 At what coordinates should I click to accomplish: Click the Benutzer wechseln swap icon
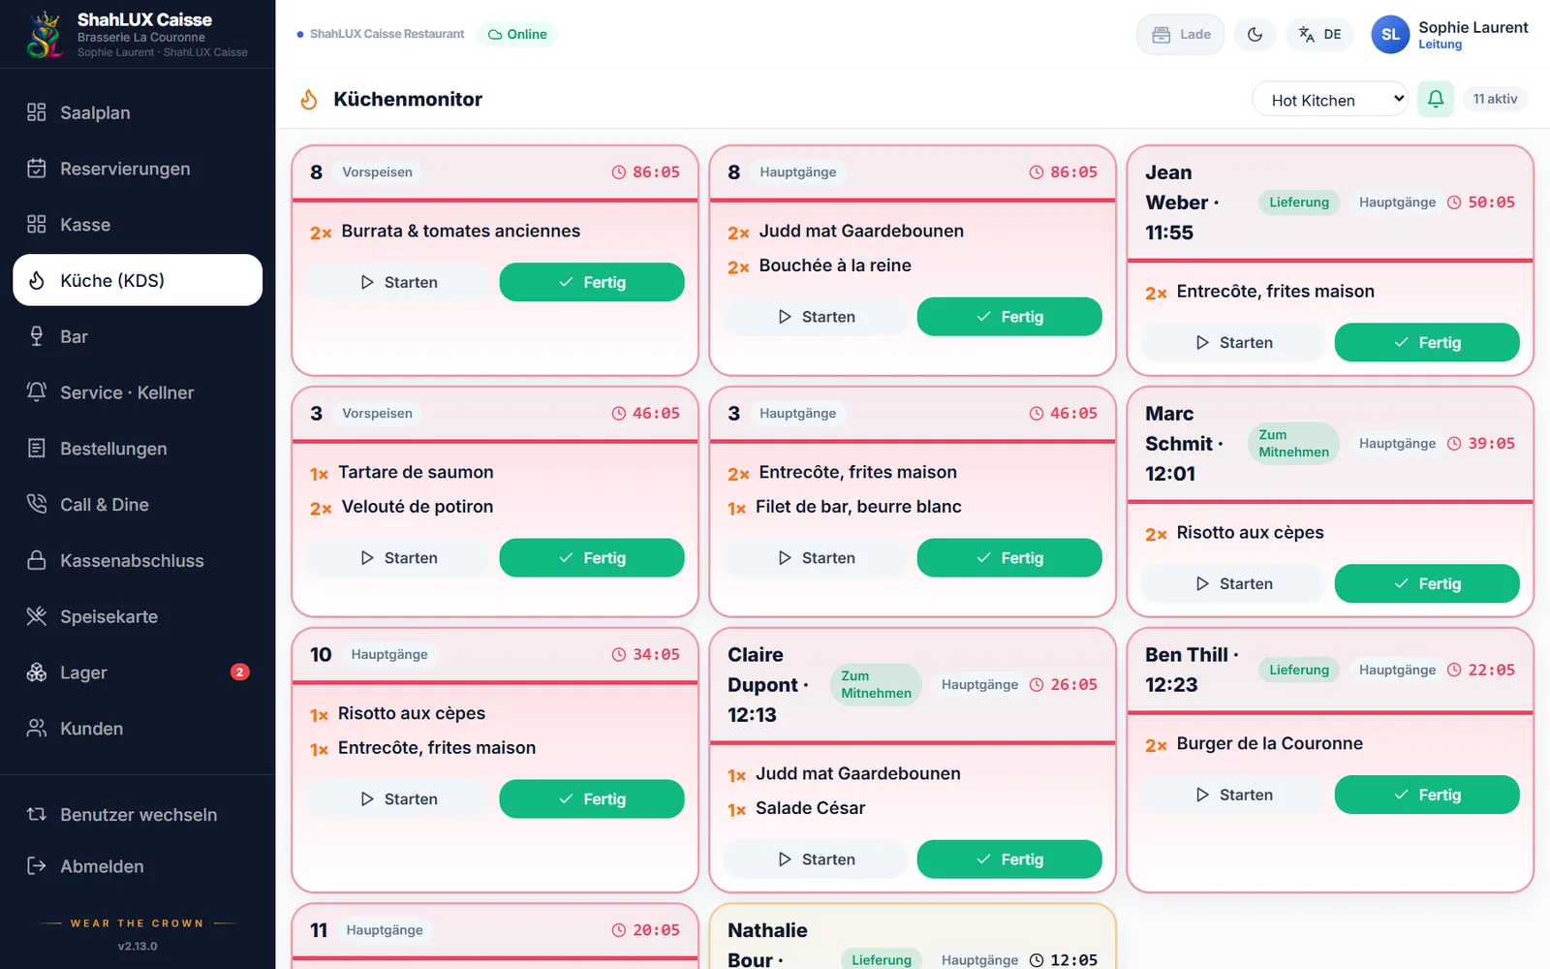pos(37,815)
